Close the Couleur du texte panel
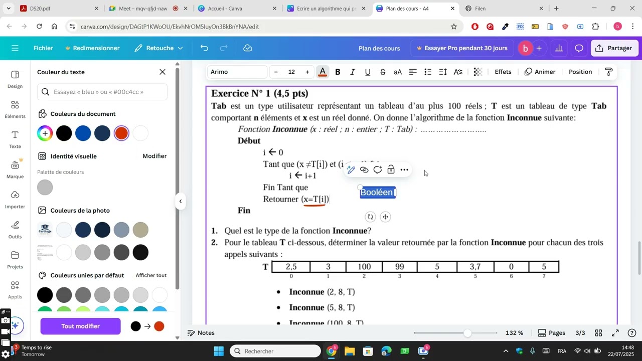 pyautogui.click(x=163, y=72)
